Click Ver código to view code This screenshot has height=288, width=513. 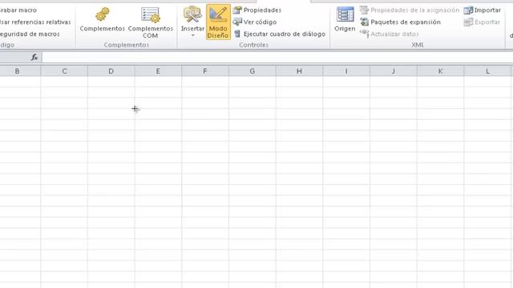click(255, 22)
